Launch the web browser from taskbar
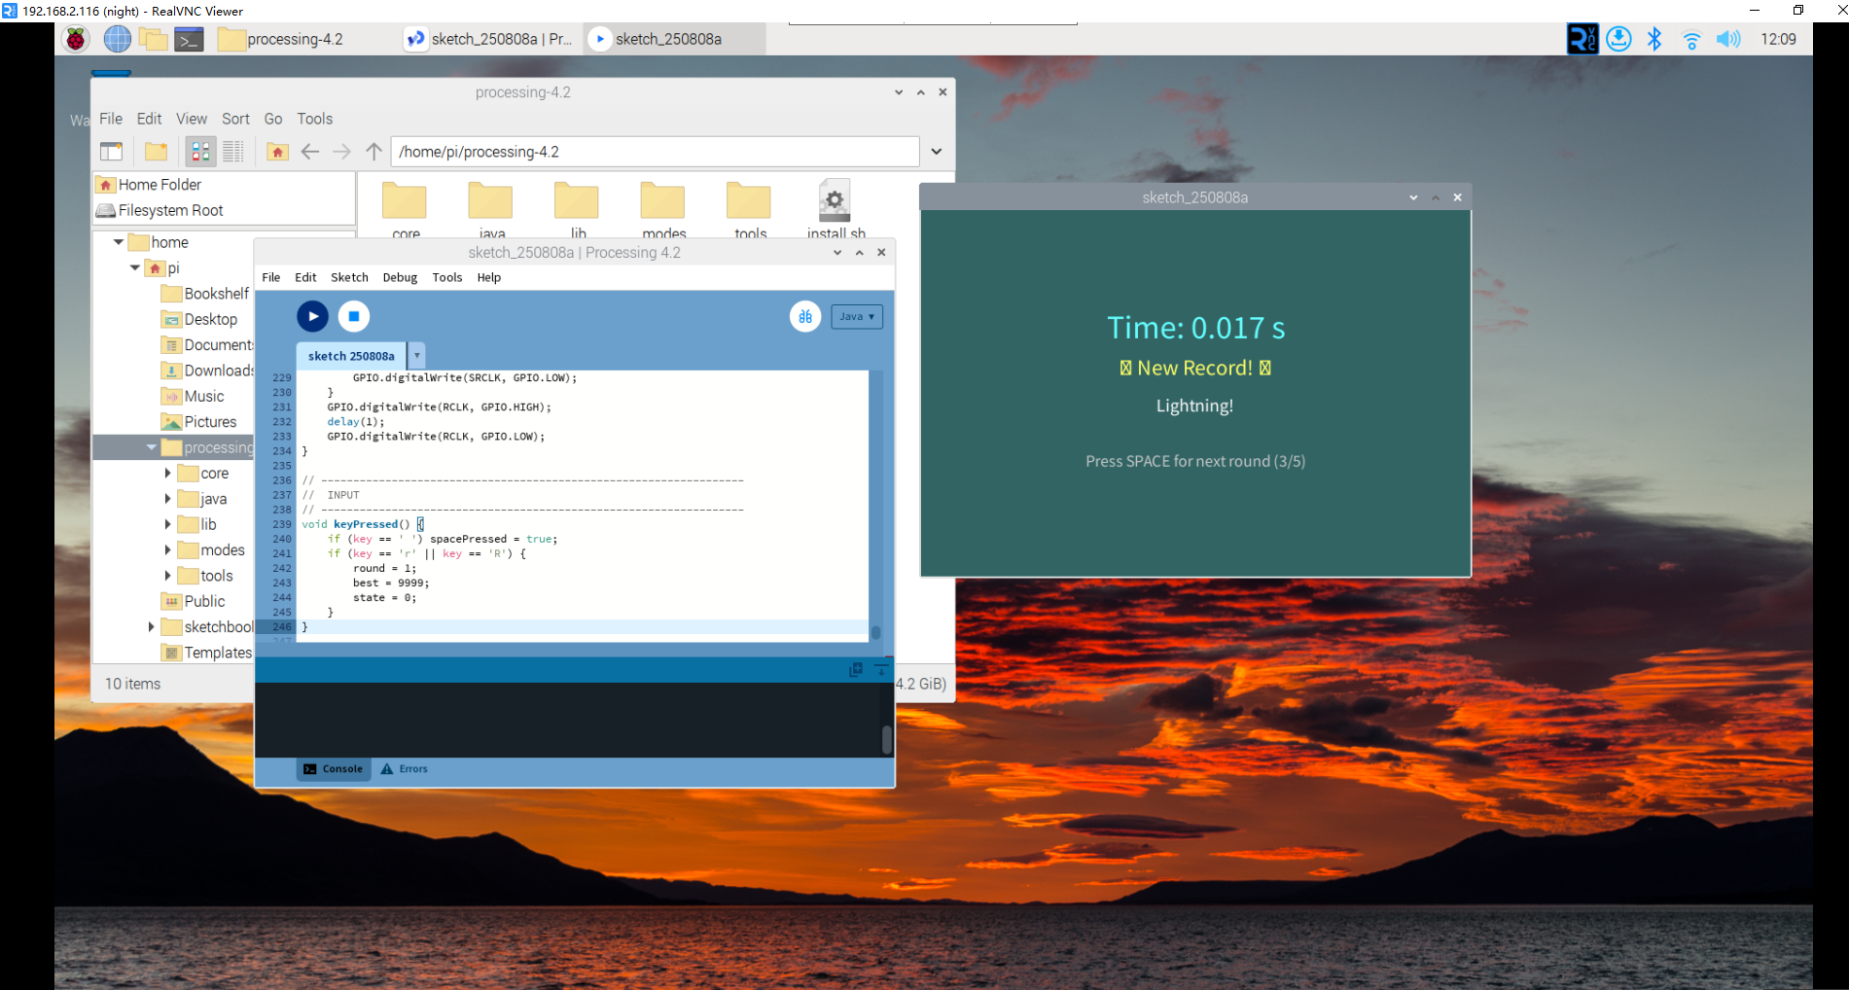The image size is (1849, 990). click(117, 39)
